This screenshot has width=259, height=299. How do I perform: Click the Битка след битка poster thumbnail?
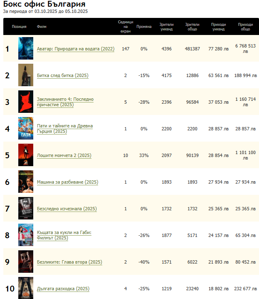pos(25,75)
